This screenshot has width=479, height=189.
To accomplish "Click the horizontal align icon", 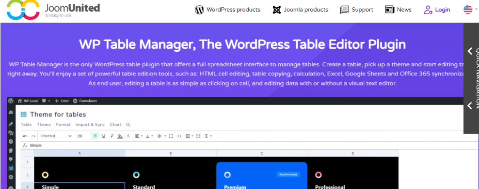I will pyautogui.click(x=139, y=136).
